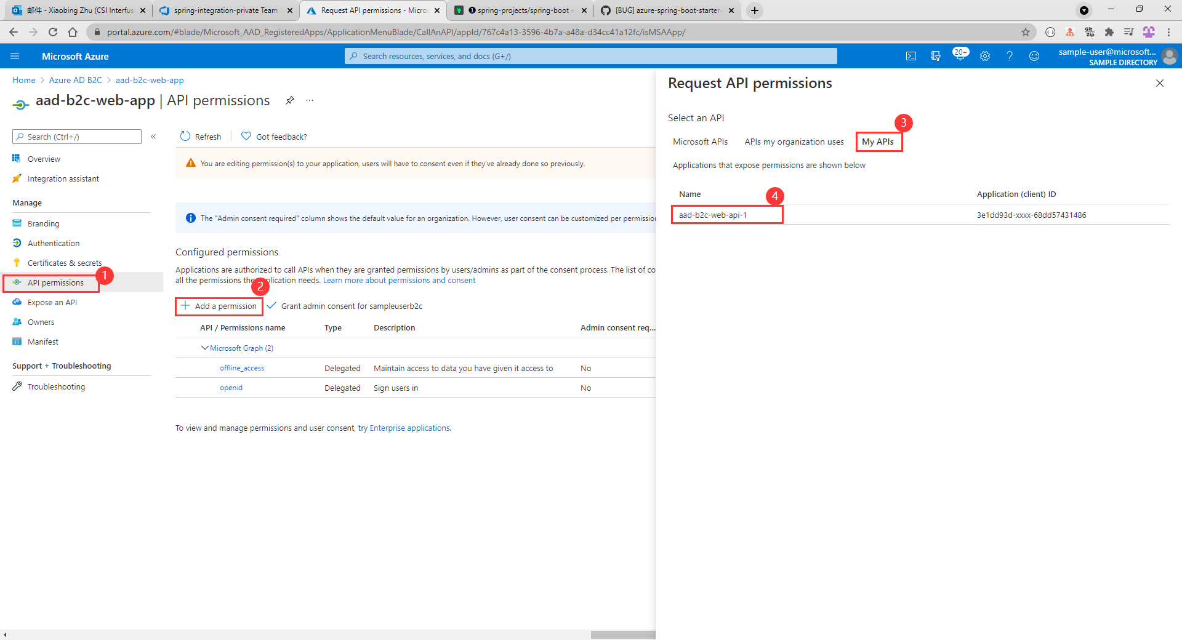This screenshot has height=640, width=1182.
Task: Go to Azure AD B2C breadcrumb
Action: point(75,80)
